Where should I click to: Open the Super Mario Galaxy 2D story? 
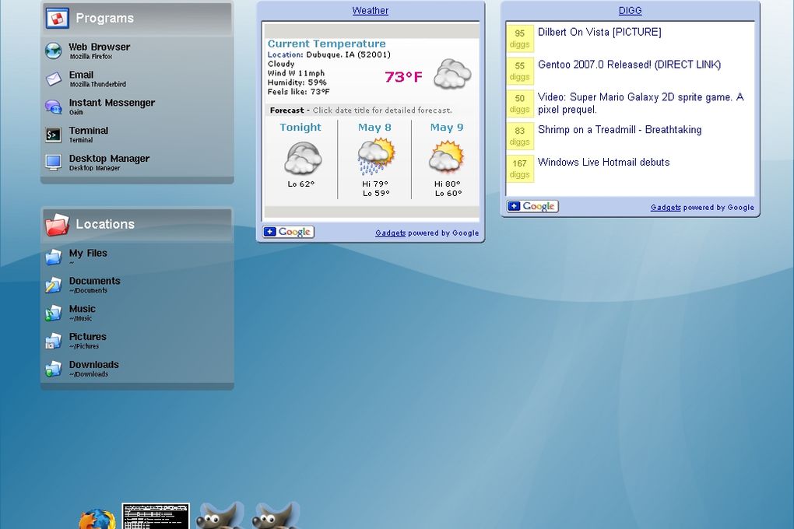click(641, 103)
